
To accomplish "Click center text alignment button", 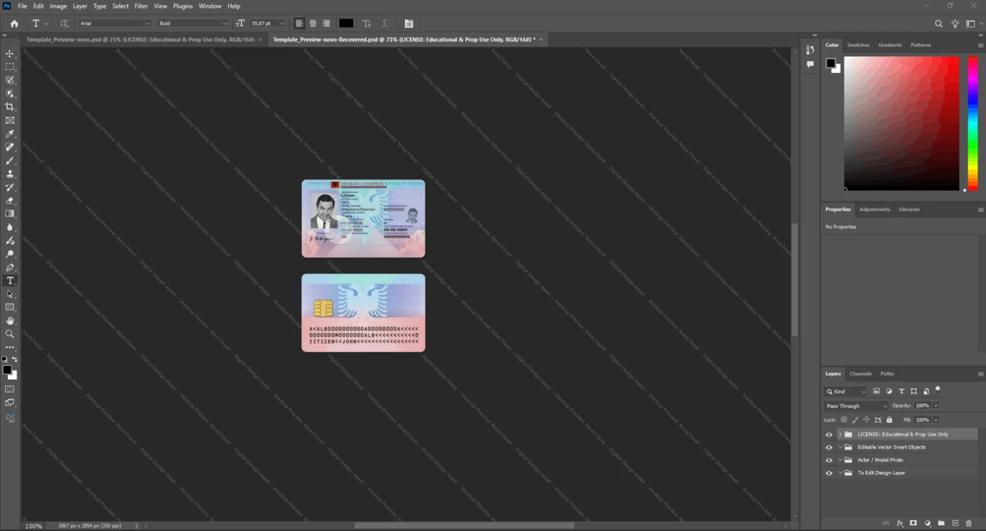I will tap(313, 23).
